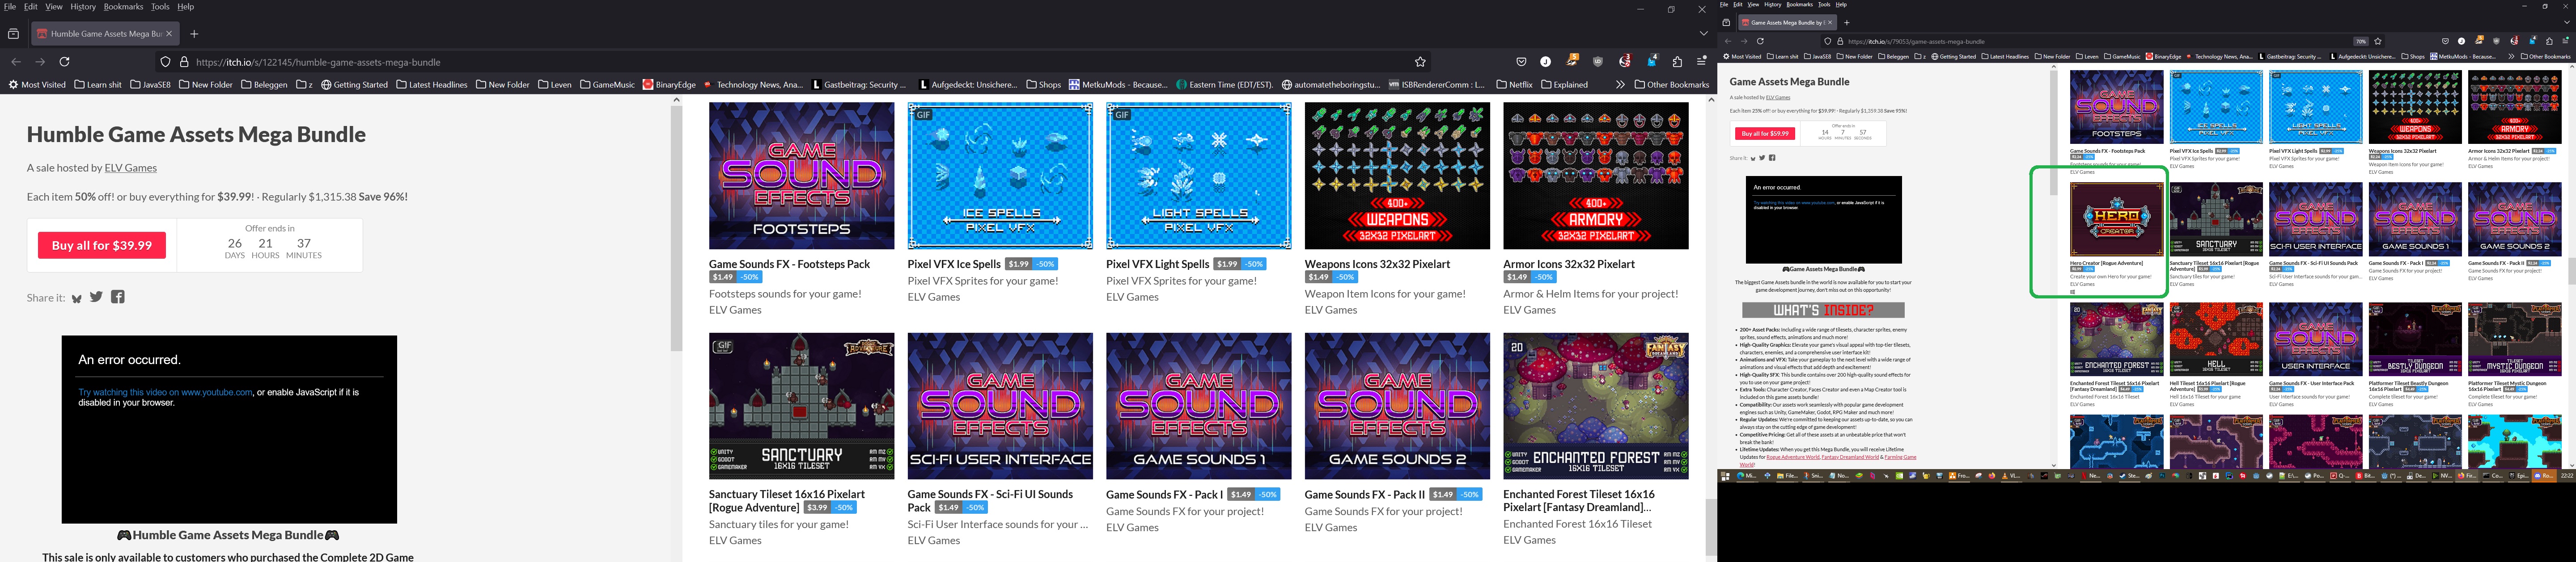
Task: Share the bundle on Twitter in left page
Action: click(96, 297)
